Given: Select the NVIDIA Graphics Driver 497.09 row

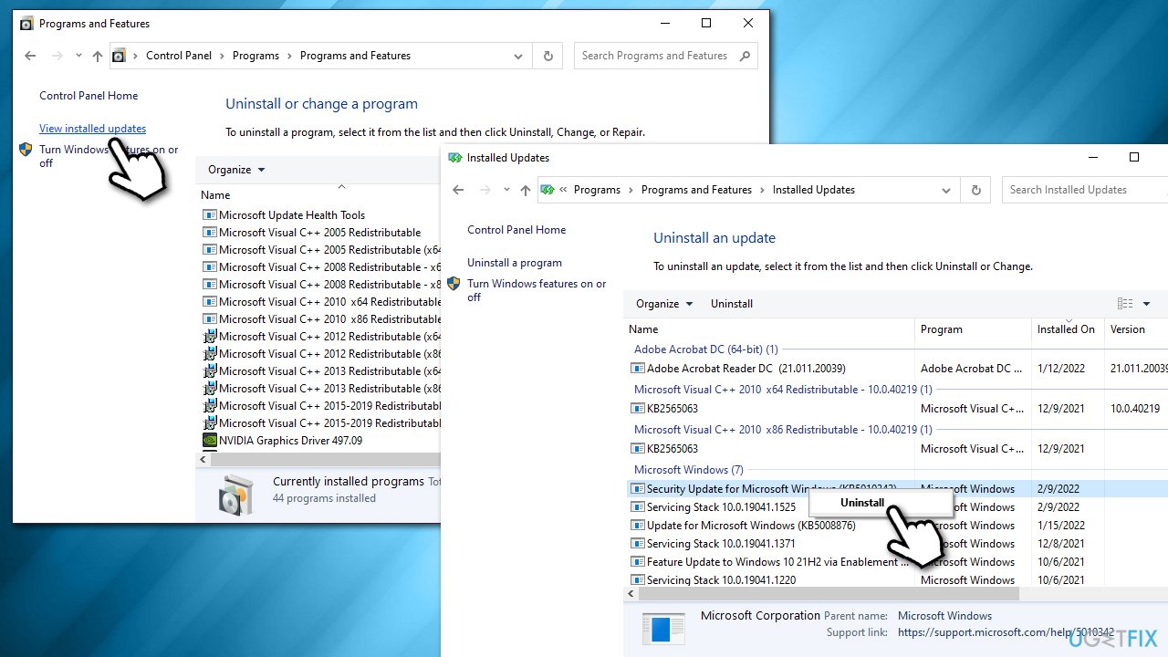Looking at the screenshot, I should coord(321,441).
